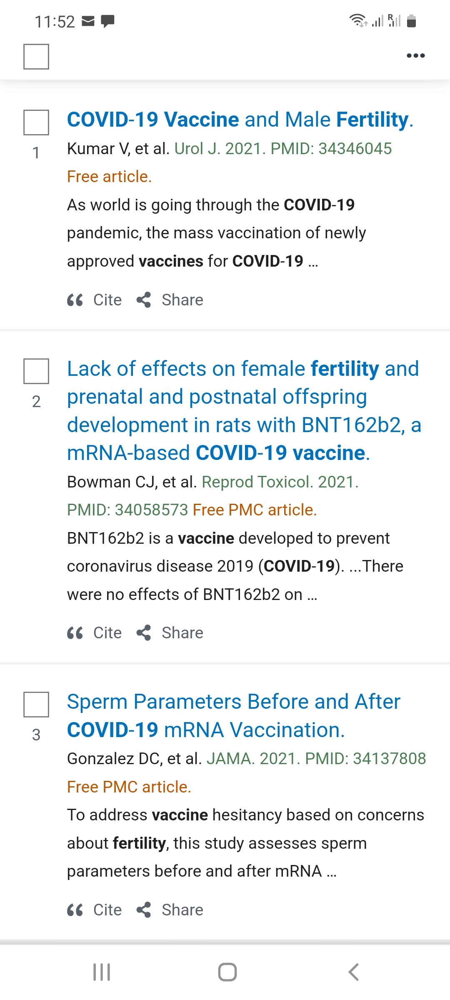The width and height of the screenshot is (450, 1000).
Task: Tap Cite label under the Gonzalez result
Action: click(107, 910)
